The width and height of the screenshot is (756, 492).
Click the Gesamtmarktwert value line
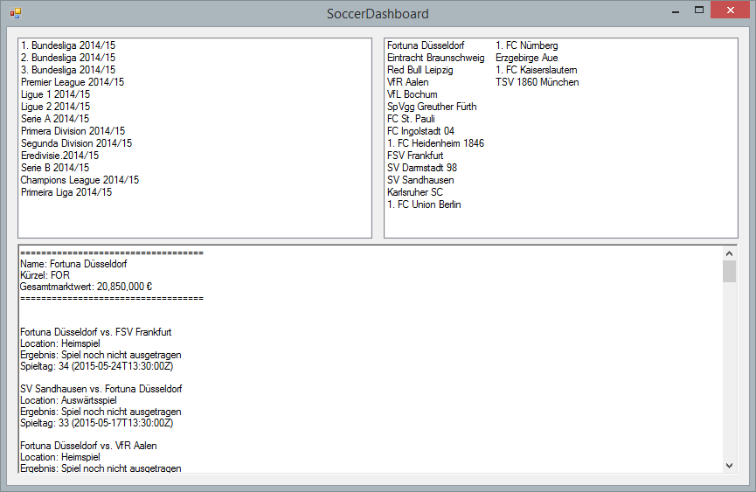point(86,287)
